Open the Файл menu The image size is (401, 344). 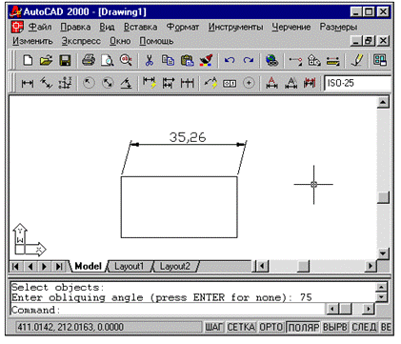point(40,27)
